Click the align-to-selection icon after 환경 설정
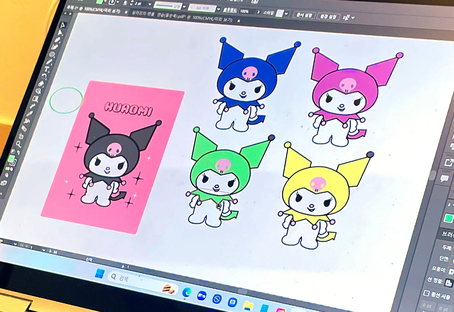 347,18
